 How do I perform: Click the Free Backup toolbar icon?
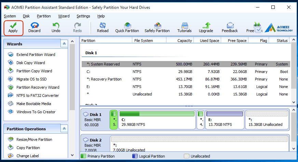254,28
